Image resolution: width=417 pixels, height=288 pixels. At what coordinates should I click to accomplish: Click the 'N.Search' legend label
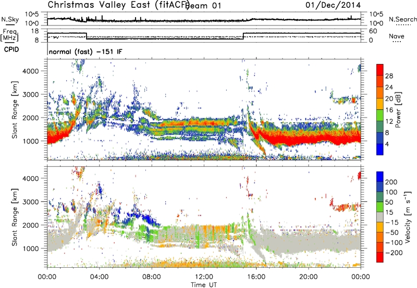tap(402, 19)
